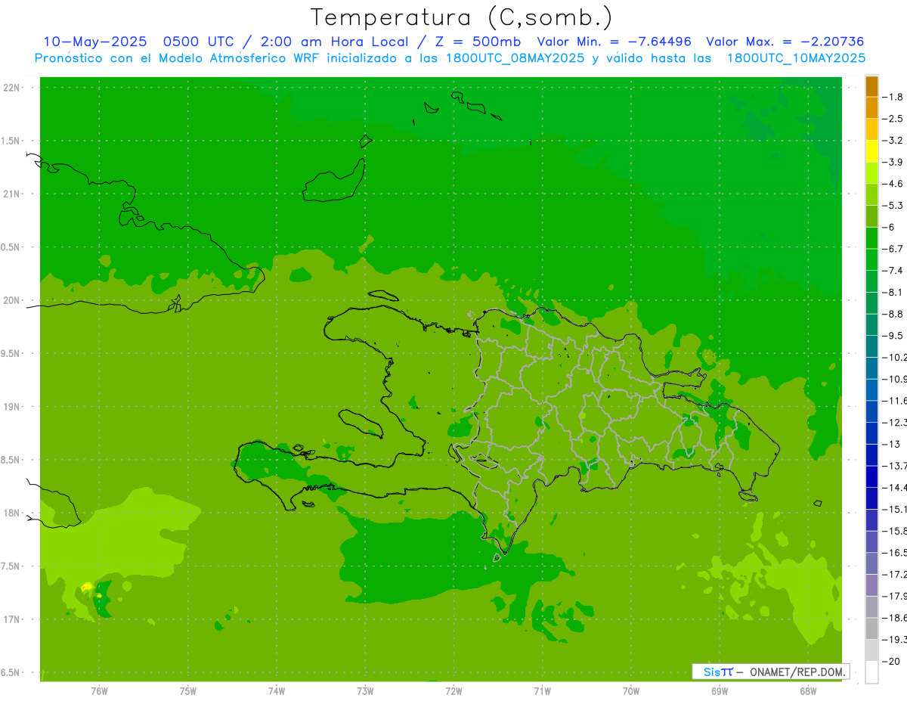Pick the lime swatch between -3.9 and -4.6
907x701 pixels.
point(871,173)
